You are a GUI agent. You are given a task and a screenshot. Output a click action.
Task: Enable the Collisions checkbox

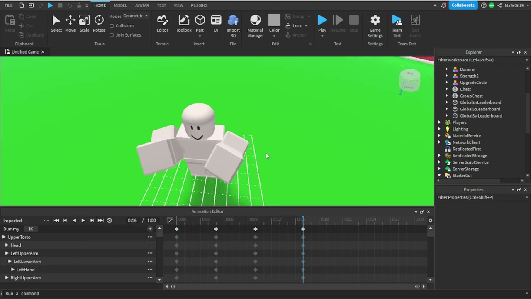[112, 26]
